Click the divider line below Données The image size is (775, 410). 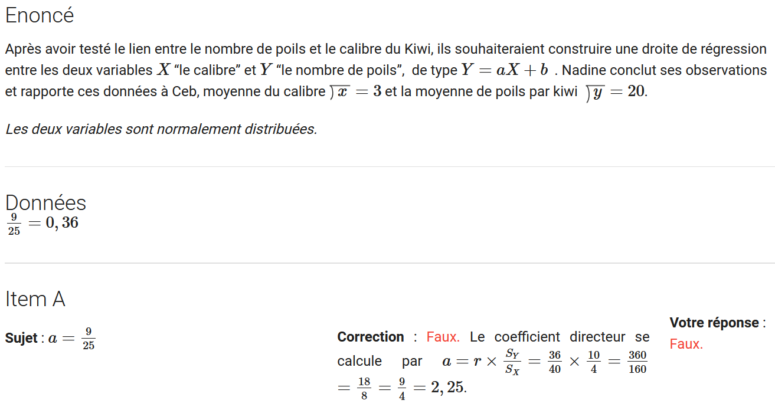tap(390, 263)
